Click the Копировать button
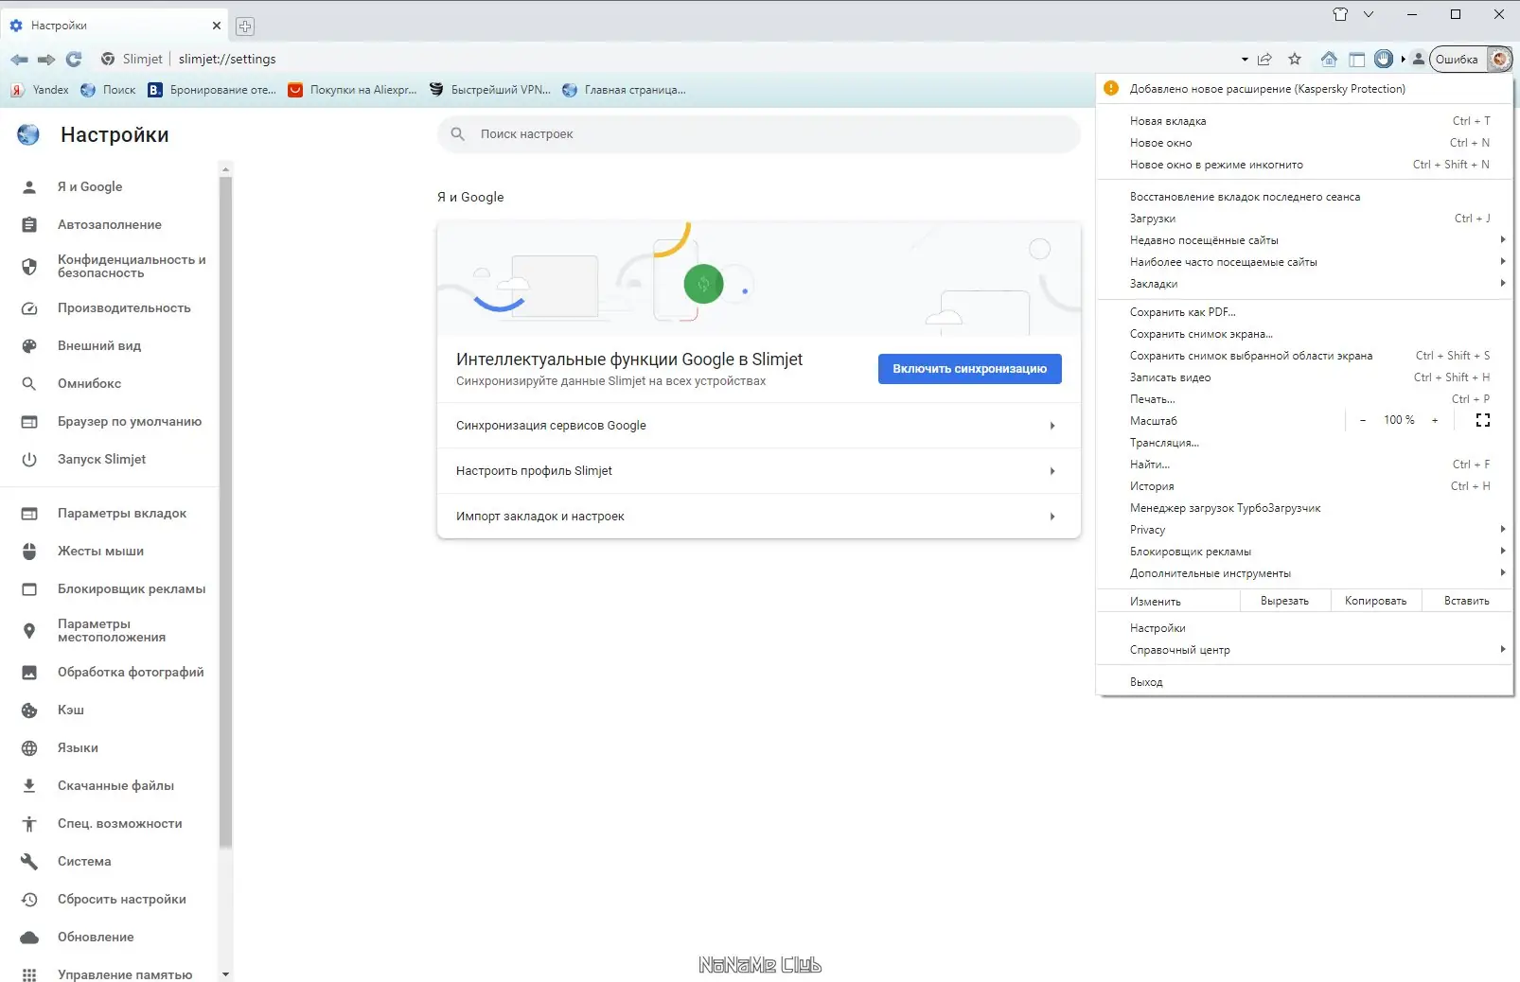 (x=1375, y=600)
